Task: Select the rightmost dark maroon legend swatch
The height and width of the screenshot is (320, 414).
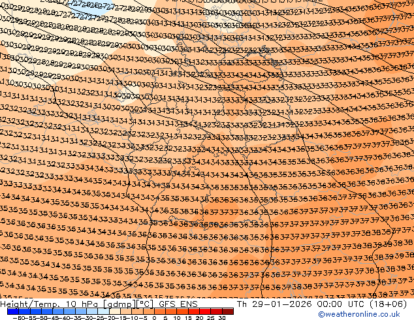Action: (x=228, y=312)
